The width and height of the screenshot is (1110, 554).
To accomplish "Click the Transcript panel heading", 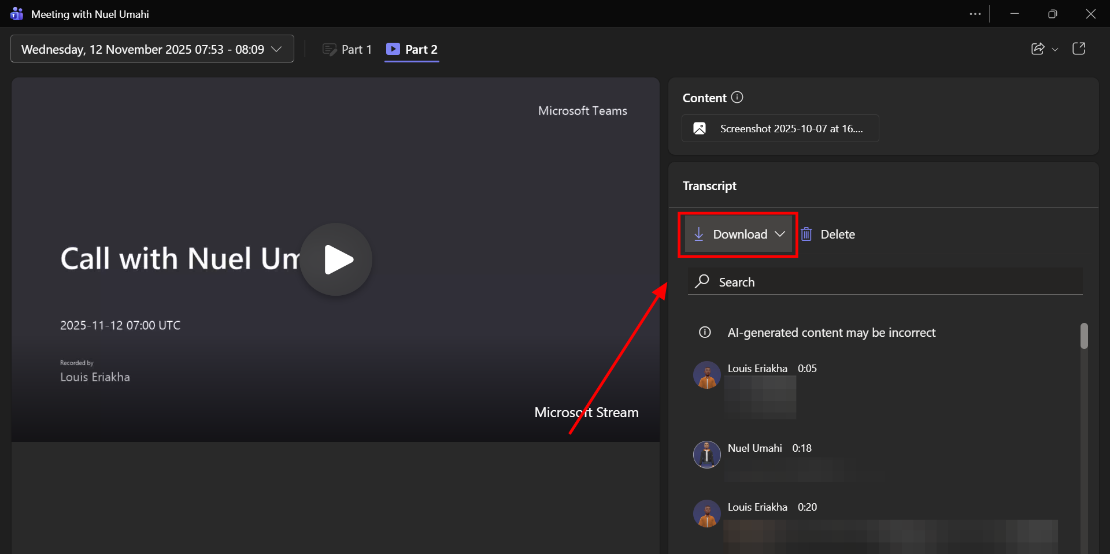I will click(x=709, y=186).
